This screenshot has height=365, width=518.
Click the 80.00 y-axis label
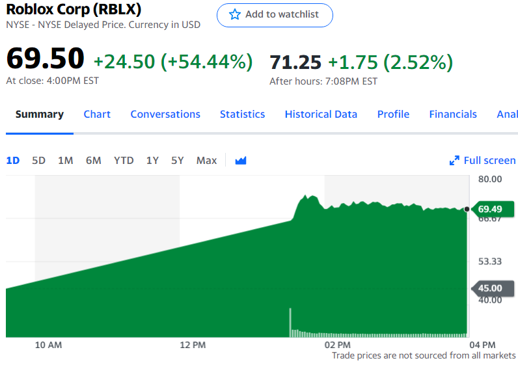point(490,180)
